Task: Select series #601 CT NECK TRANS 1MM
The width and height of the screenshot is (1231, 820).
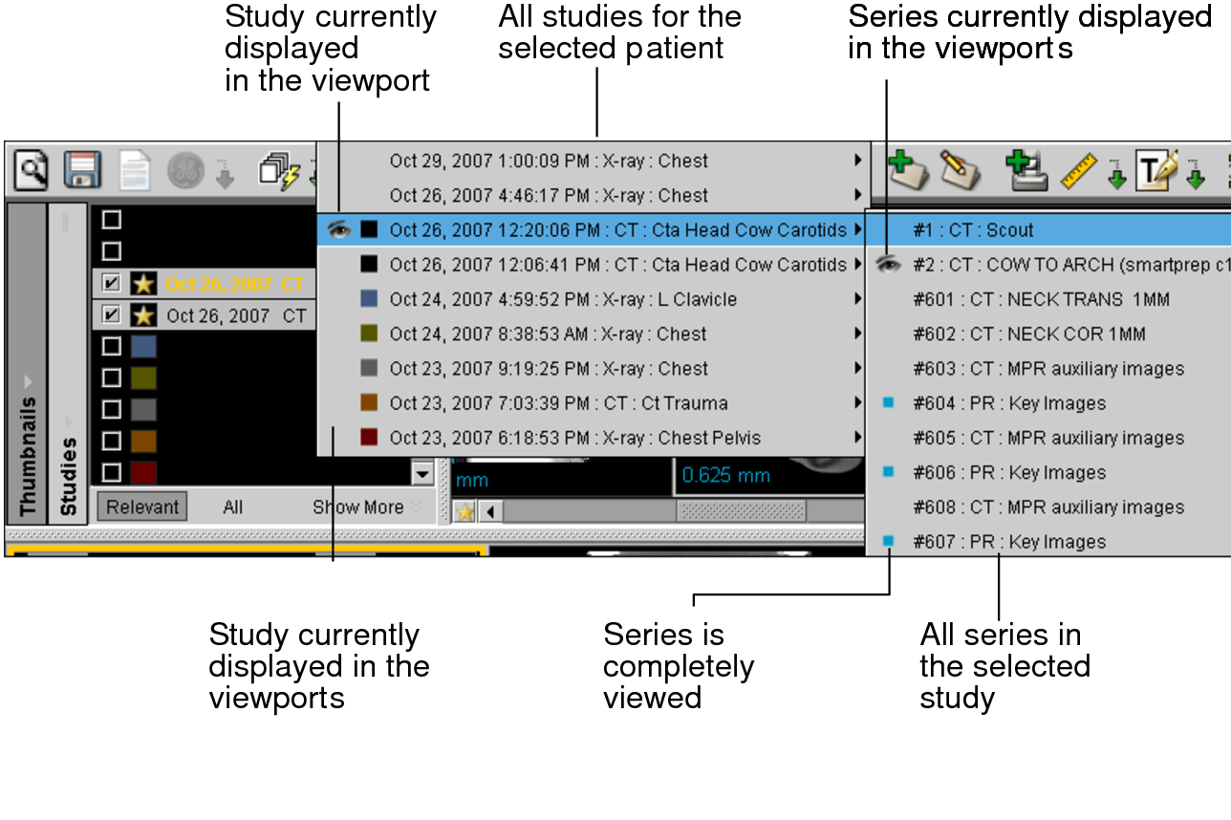Action: point(1040,300)
